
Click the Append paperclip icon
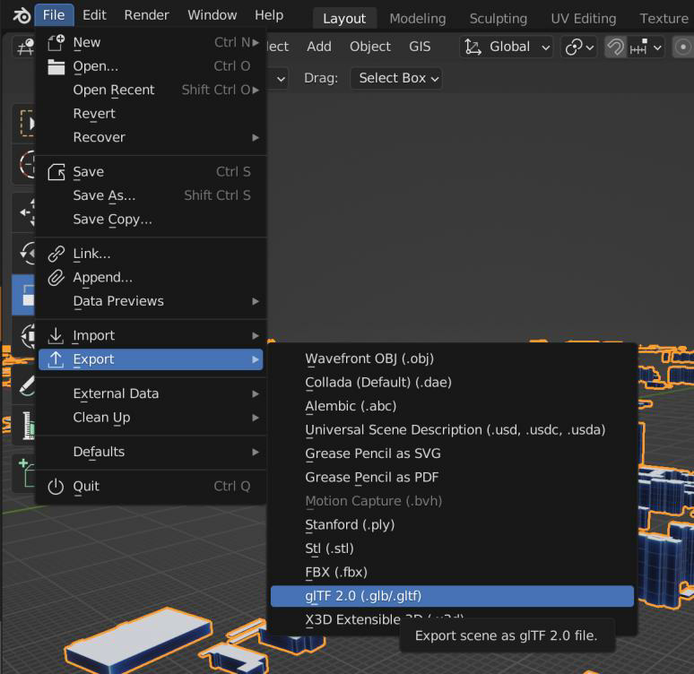point(56,278)
